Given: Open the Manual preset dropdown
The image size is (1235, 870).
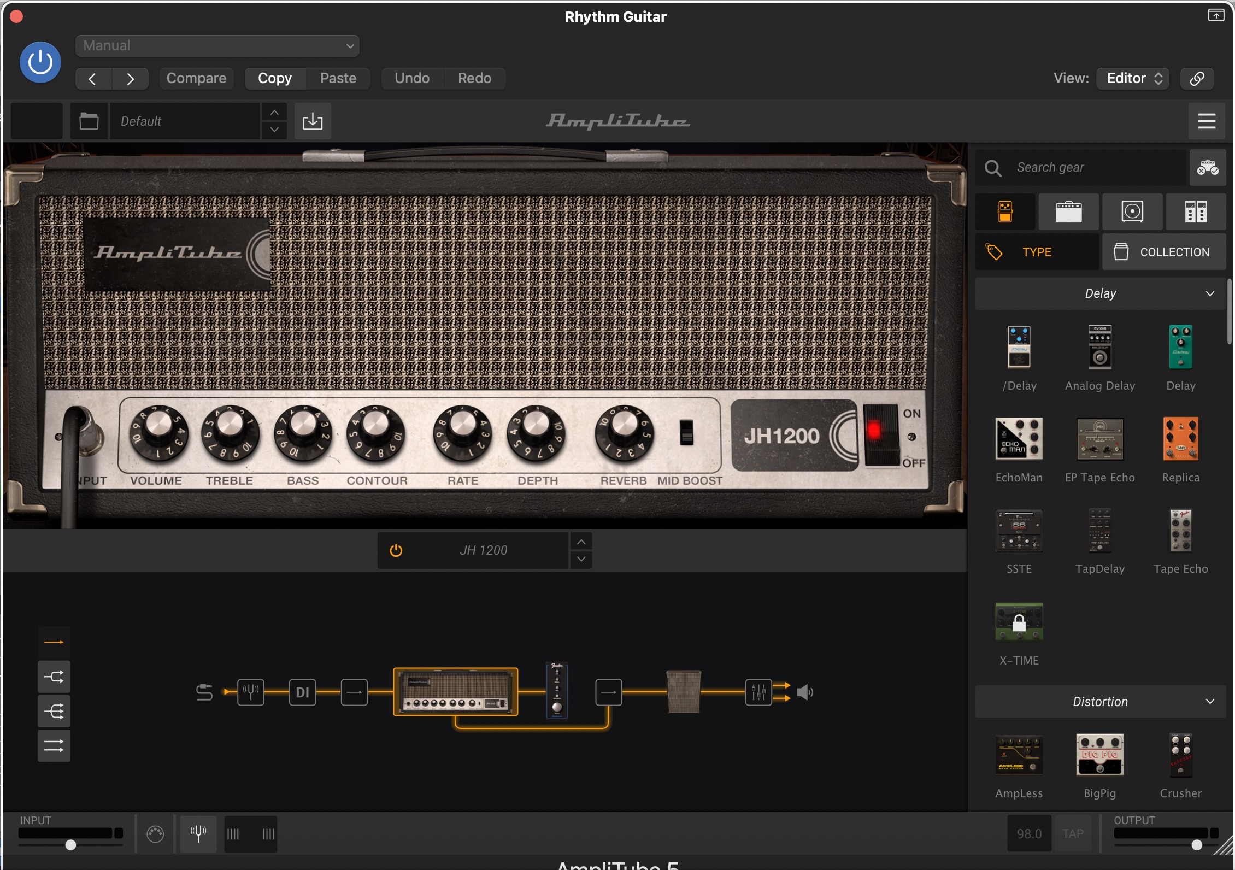Looking at the screenshot, I should click(217, 46).
